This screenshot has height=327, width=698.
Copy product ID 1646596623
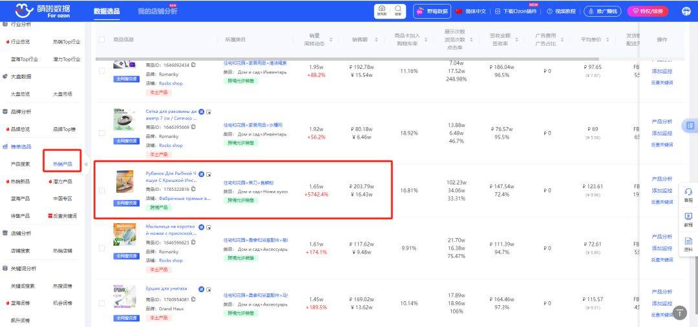[193, 243]
